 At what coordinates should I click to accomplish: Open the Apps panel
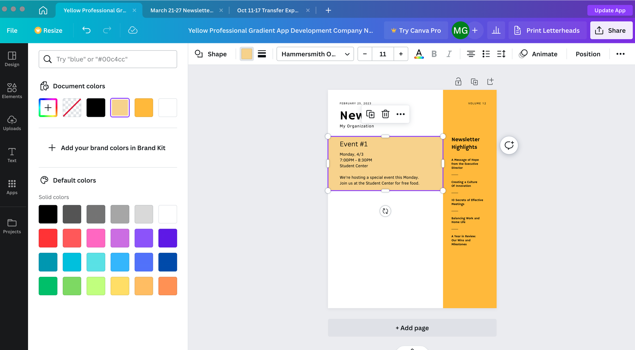12,187
